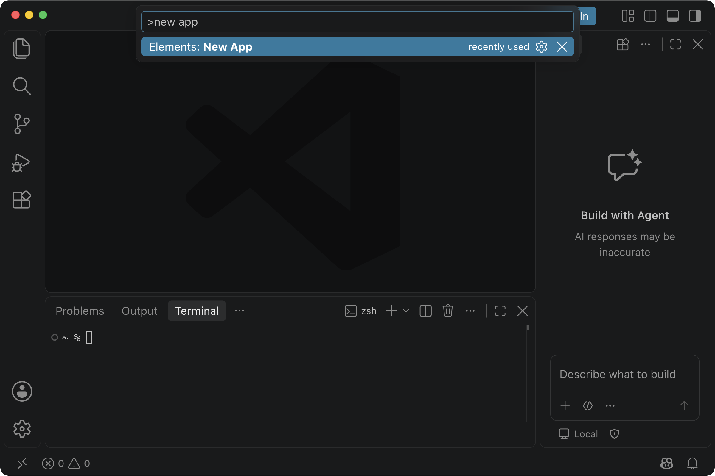The height and width of the screenshot is (476, 715).
Task: Switch to the Output tab
Action: pyautogui.click(x=139, y=311)
